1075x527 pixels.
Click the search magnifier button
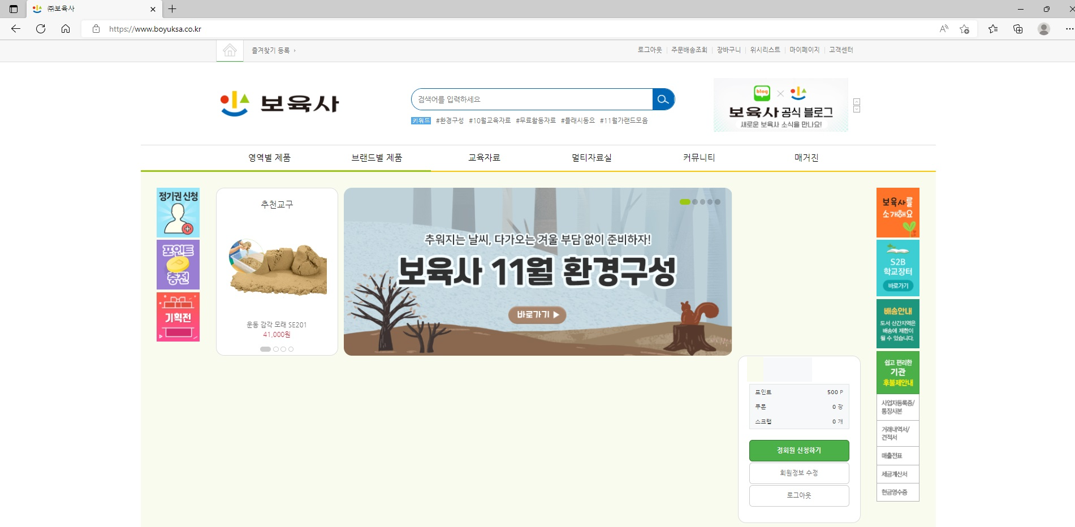click(x=663, y=99)
